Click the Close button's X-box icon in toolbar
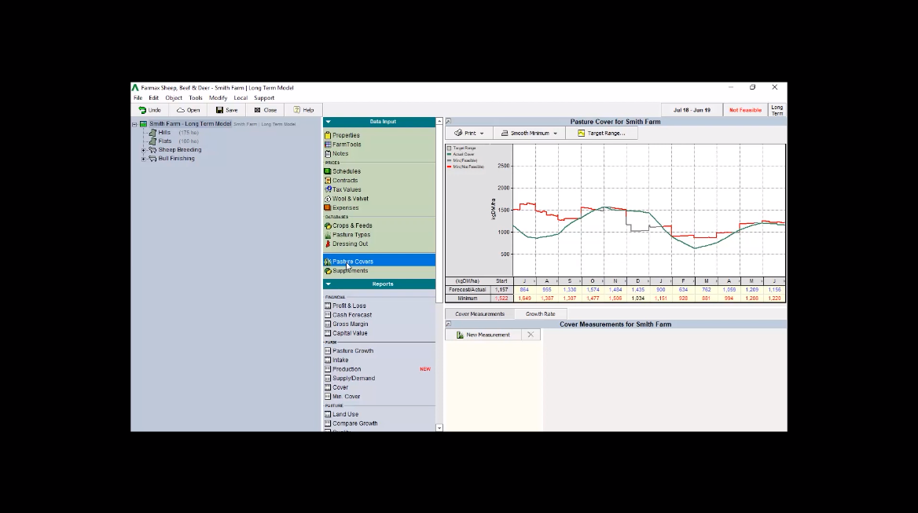The height and width of the screenshot is (513, 918). click(x=257, y=110)
